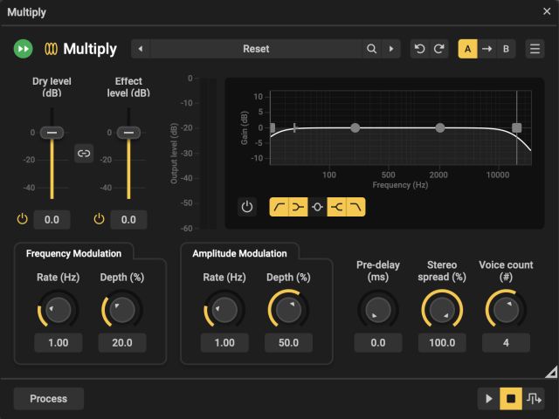The height and width of the screenshot is (419, 559).
Task: Toggle the Effect level power button
Action: [x=99, y=219]
